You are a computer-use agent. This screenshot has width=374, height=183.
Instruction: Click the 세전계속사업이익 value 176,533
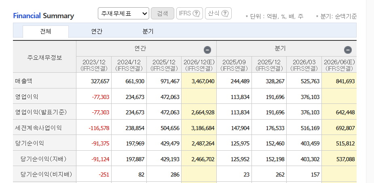pos(275,128)
